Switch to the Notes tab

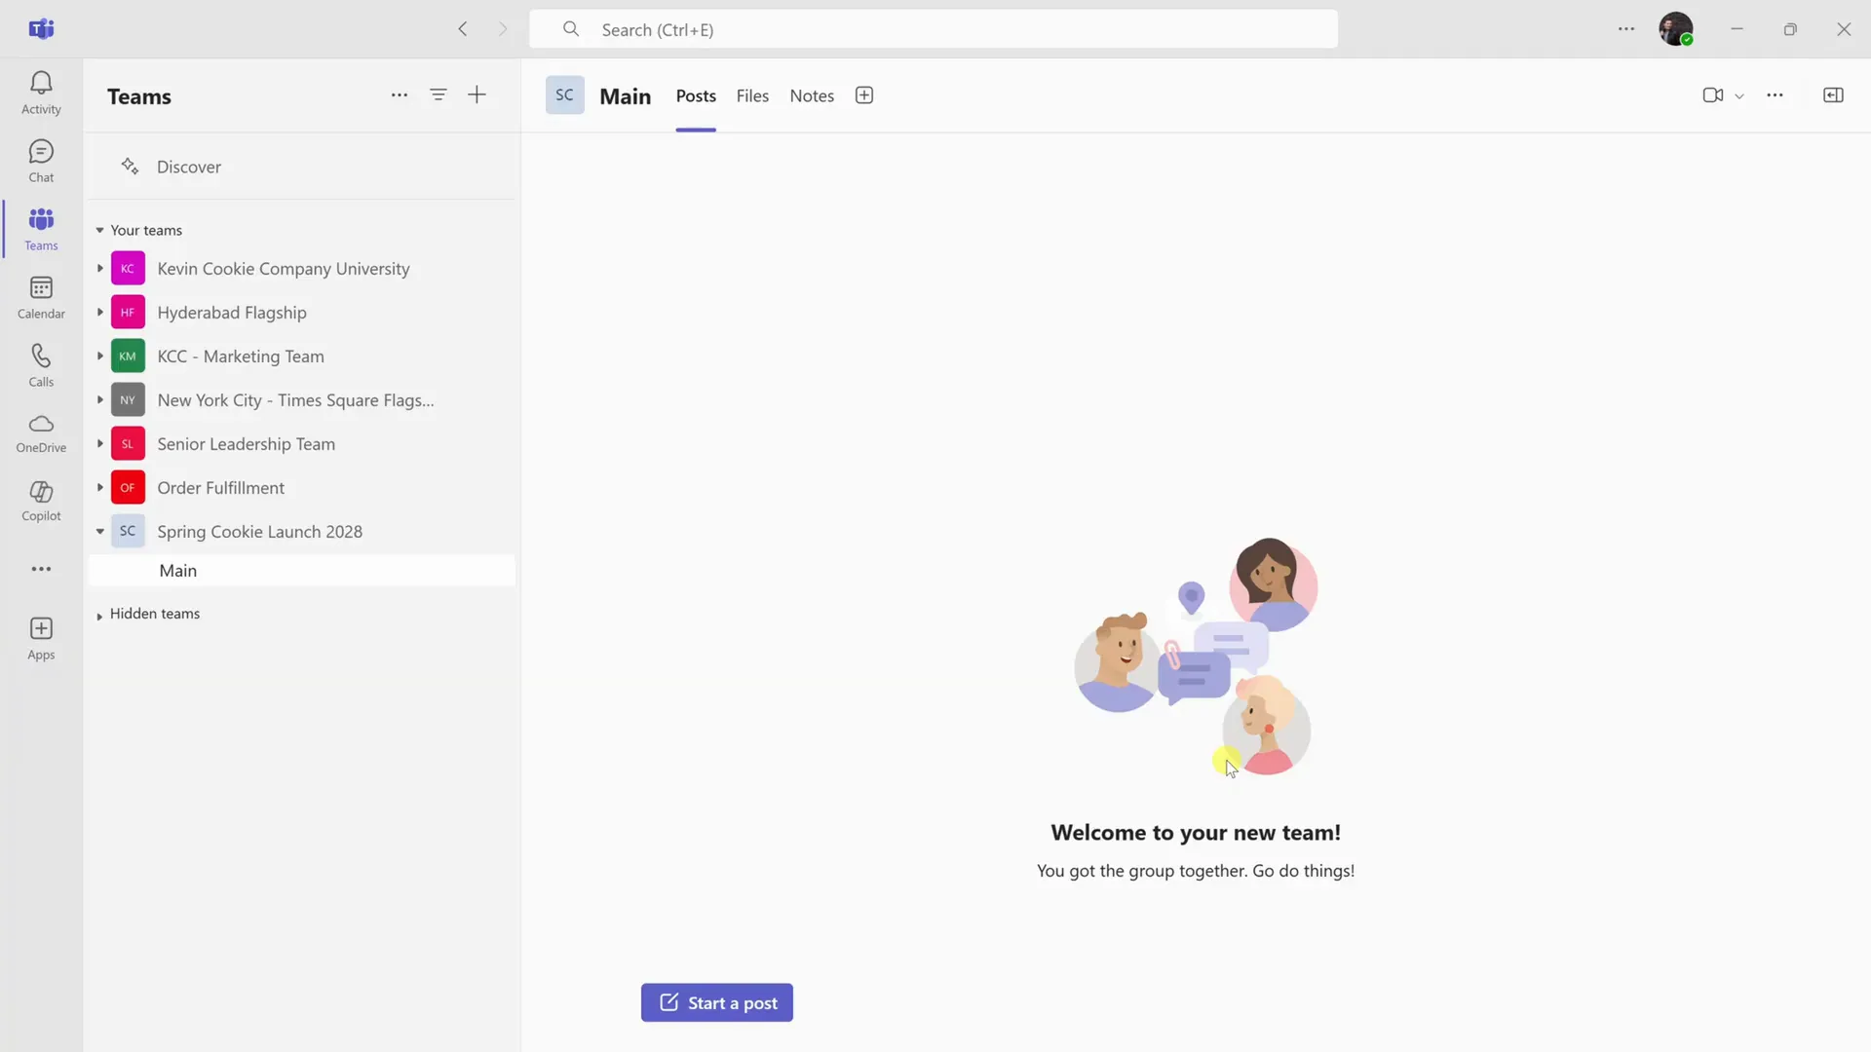812,95
